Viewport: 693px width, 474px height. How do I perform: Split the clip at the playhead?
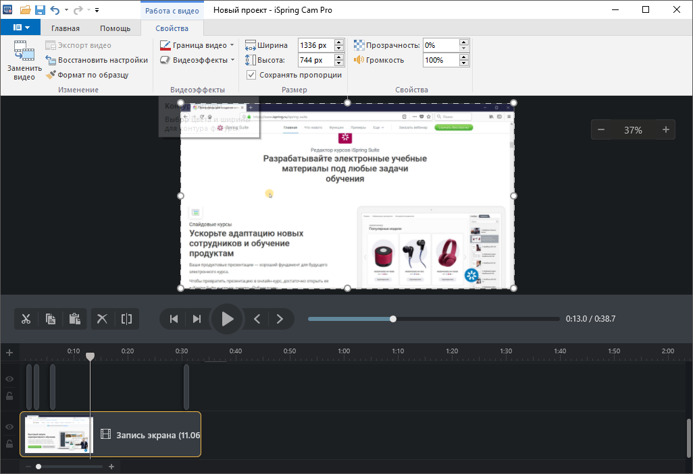tap(126, 319)
